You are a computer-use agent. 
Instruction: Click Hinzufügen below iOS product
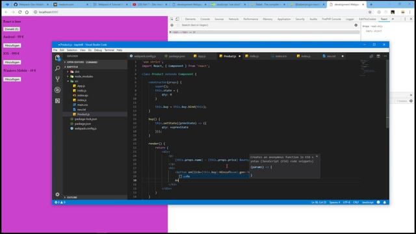pyautogui.click(x=12, y=62)
